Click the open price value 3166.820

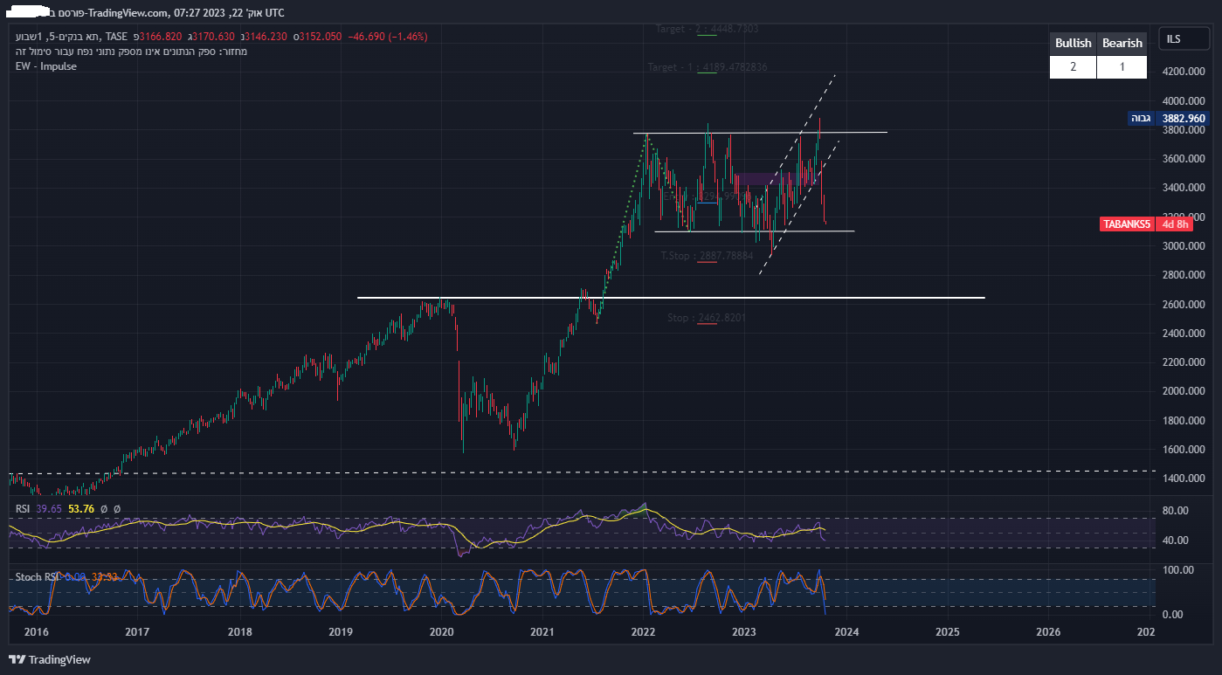tap(161, 37)
